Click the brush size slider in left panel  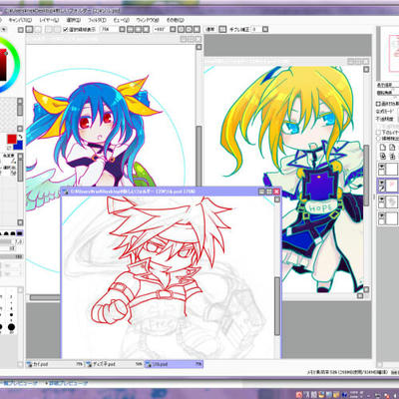7,242
